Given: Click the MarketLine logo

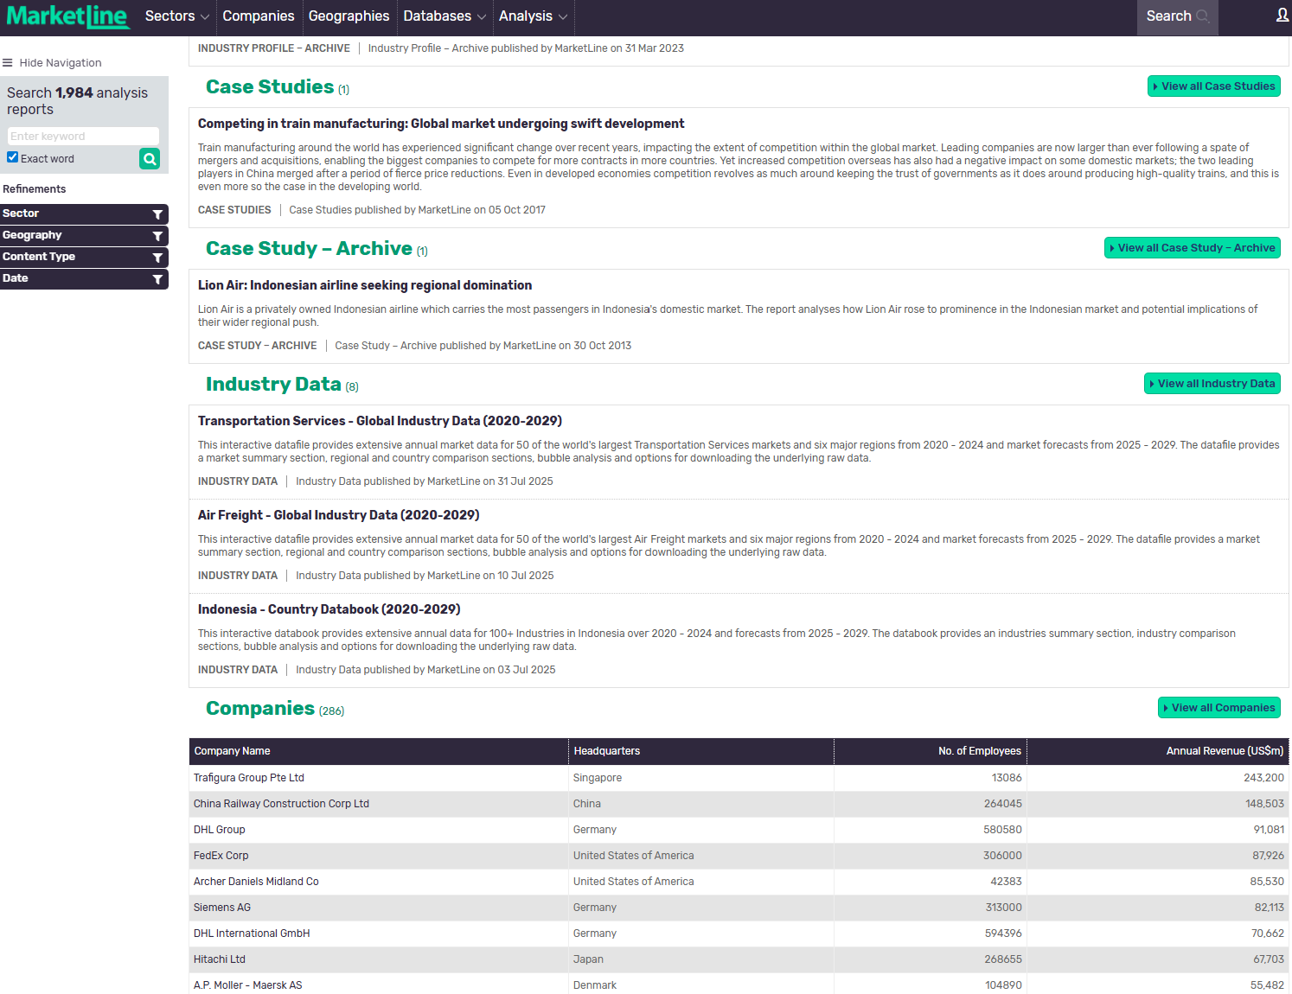Looking at the screenshot, I should (x=67, y=16).
